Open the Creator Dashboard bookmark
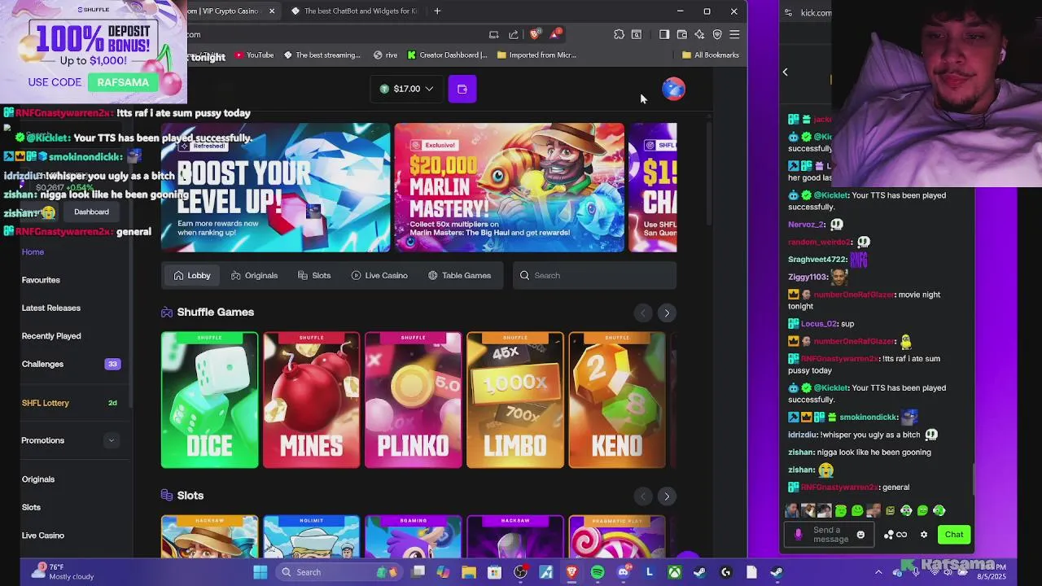Image resolution: width=1042 pixels, height=586 pixels. pos(447,55)
